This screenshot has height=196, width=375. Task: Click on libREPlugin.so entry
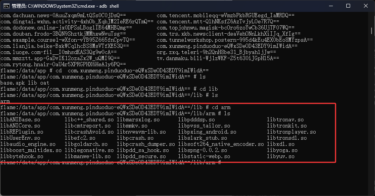click(x=22, y=132)
